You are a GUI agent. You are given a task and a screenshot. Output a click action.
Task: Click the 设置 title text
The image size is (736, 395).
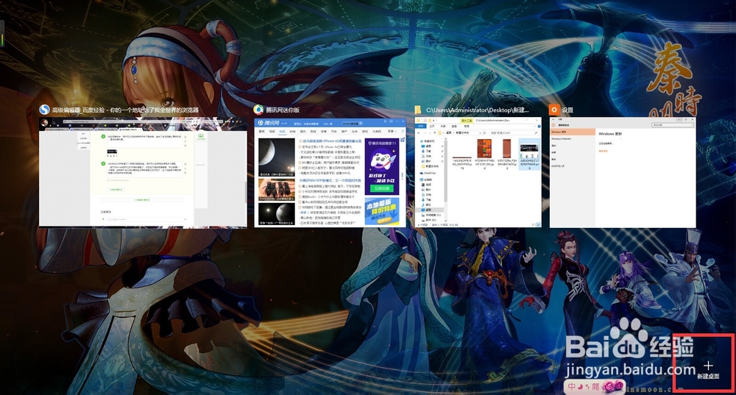coord(567,110)
